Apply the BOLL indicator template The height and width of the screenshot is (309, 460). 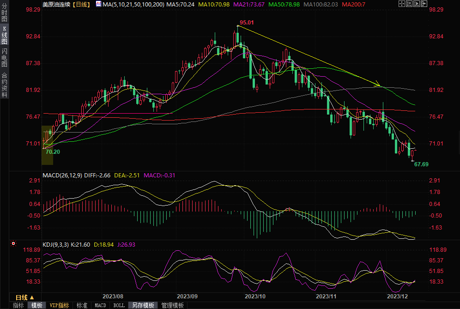coord(119,305)
